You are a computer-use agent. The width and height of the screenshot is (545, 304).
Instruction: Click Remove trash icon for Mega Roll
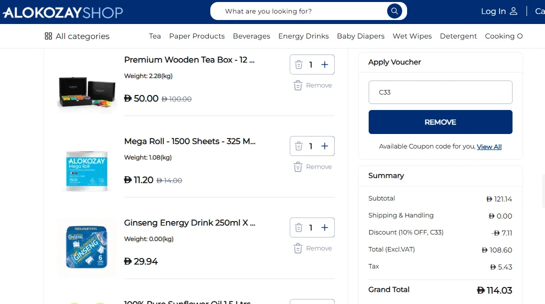click(x=298, y=167)
